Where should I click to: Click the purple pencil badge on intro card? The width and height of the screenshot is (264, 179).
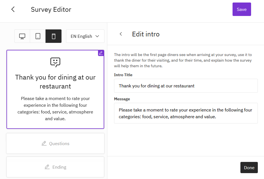(101, 53)
